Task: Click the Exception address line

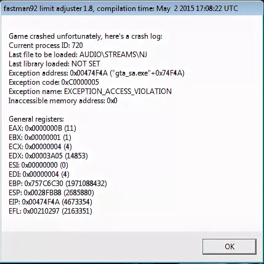Action: pyautogui.click(x=97, y=73)
